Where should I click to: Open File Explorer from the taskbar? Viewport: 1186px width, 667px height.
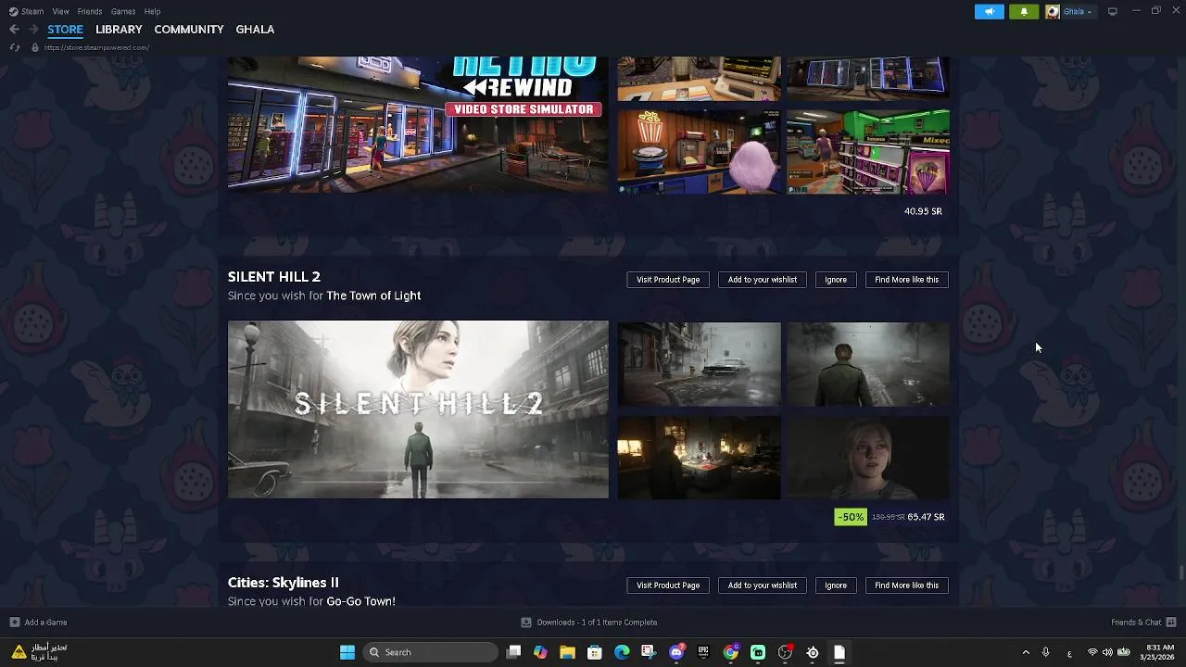pos(567,652)
